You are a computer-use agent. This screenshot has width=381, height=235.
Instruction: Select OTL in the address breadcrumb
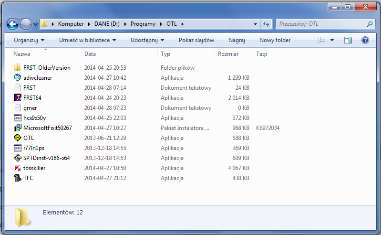coord(172,24)
